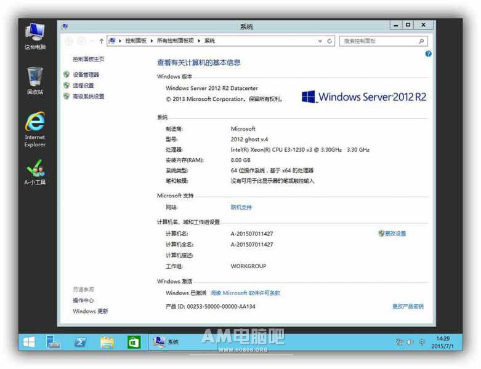The image size is (481, 369).
Task: Open the address bar history dropdown
Action: pos(320,41)
